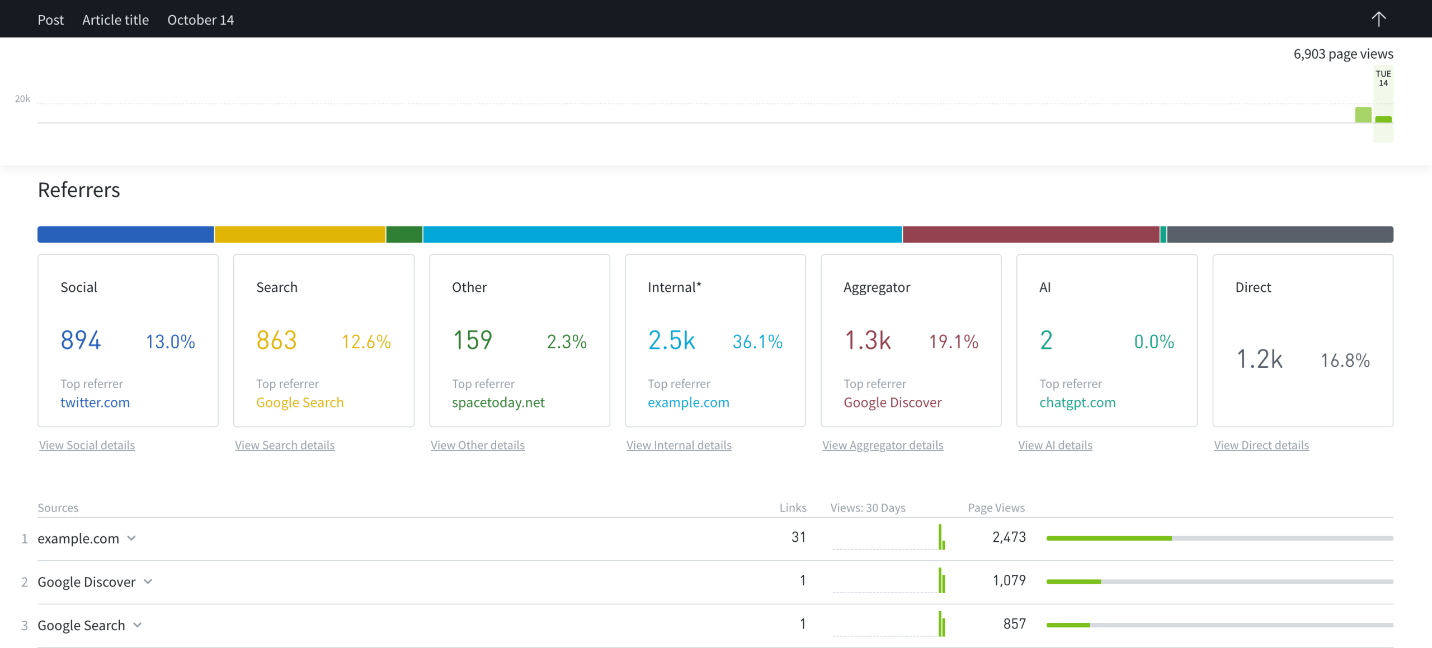Click the scroll-to-top arrow icon

pos(1378,20)
